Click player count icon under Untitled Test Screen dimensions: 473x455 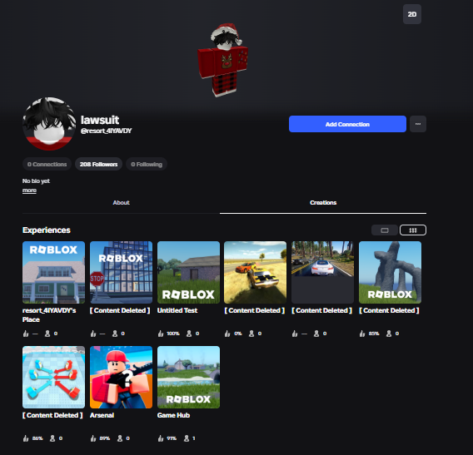[x=189, y=334]
